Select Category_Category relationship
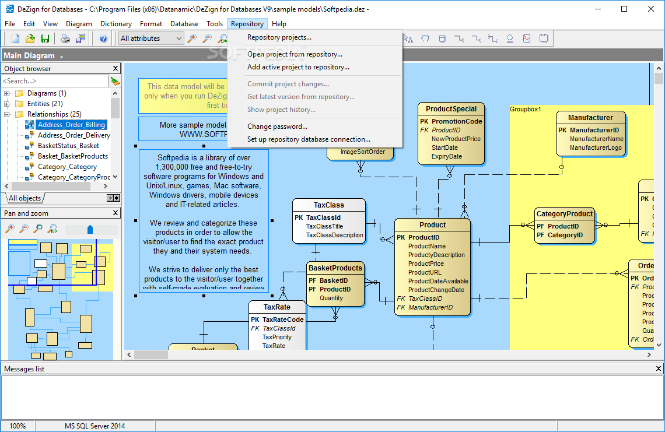 coord(67,167)
